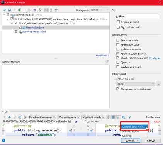Choose Commit entry in popup menu
163x145 pixels.
click(x=134, y=136)
